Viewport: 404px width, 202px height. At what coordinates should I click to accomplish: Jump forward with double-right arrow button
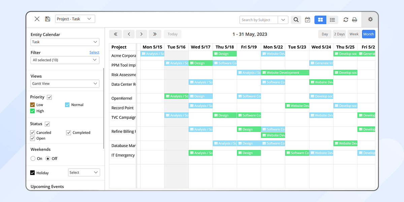coord(155,34)
